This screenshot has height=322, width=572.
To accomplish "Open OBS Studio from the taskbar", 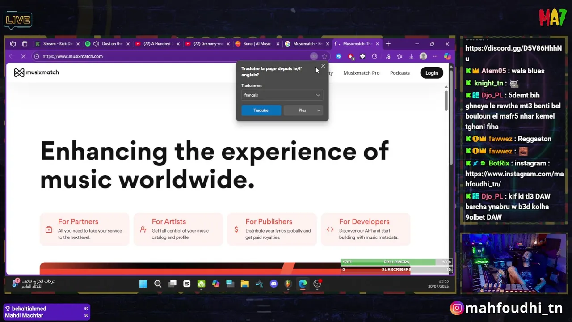I will point(317,284).
